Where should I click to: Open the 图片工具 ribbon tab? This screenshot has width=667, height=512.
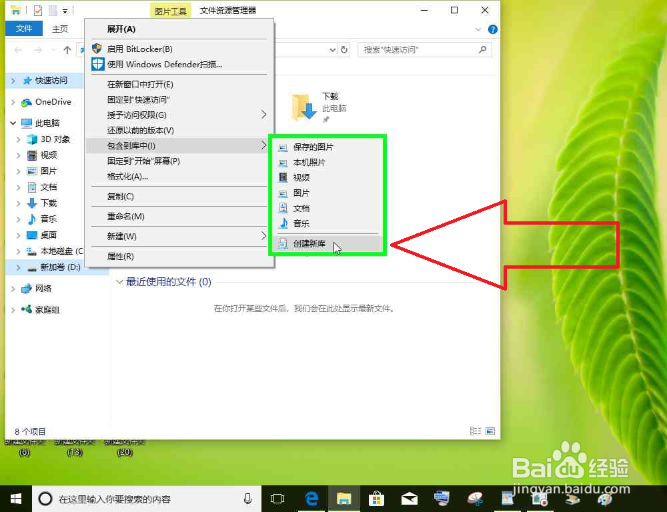(x=170, y=11)
